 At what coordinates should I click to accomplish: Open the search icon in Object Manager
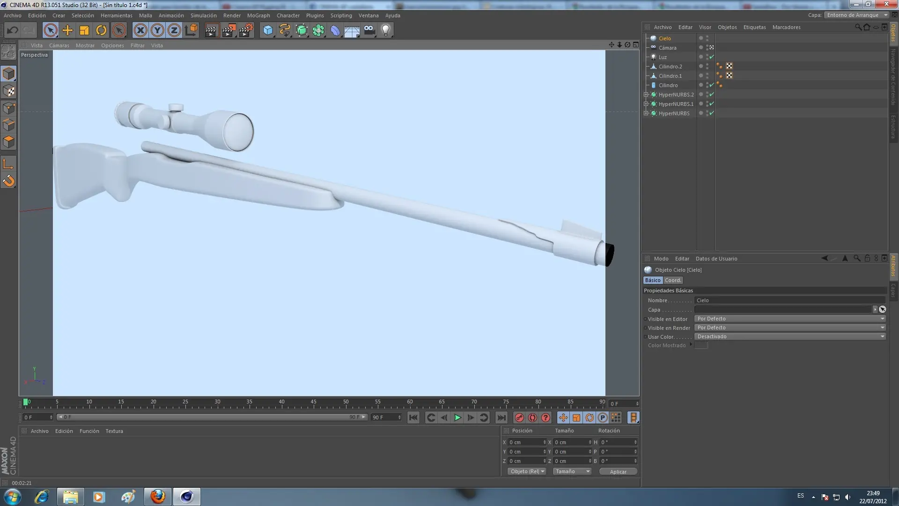coord(858,27)
